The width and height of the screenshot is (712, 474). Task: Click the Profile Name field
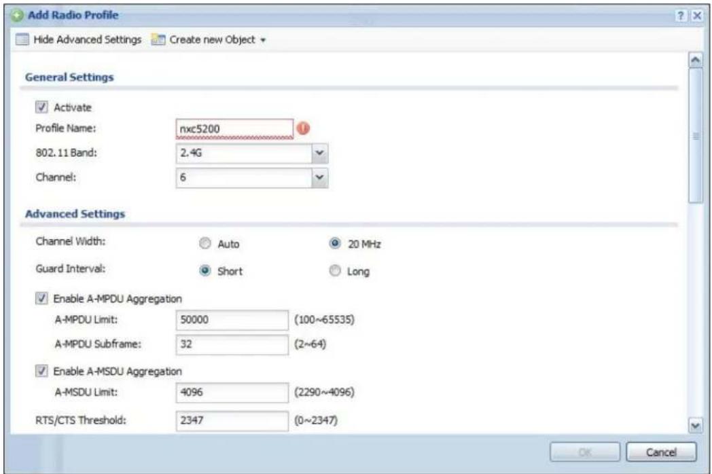click(234, 129)
